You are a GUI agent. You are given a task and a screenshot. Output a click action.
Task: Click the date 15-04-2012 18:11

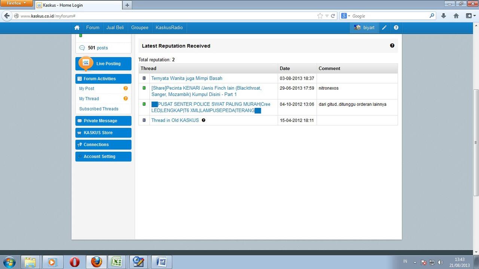297,120
